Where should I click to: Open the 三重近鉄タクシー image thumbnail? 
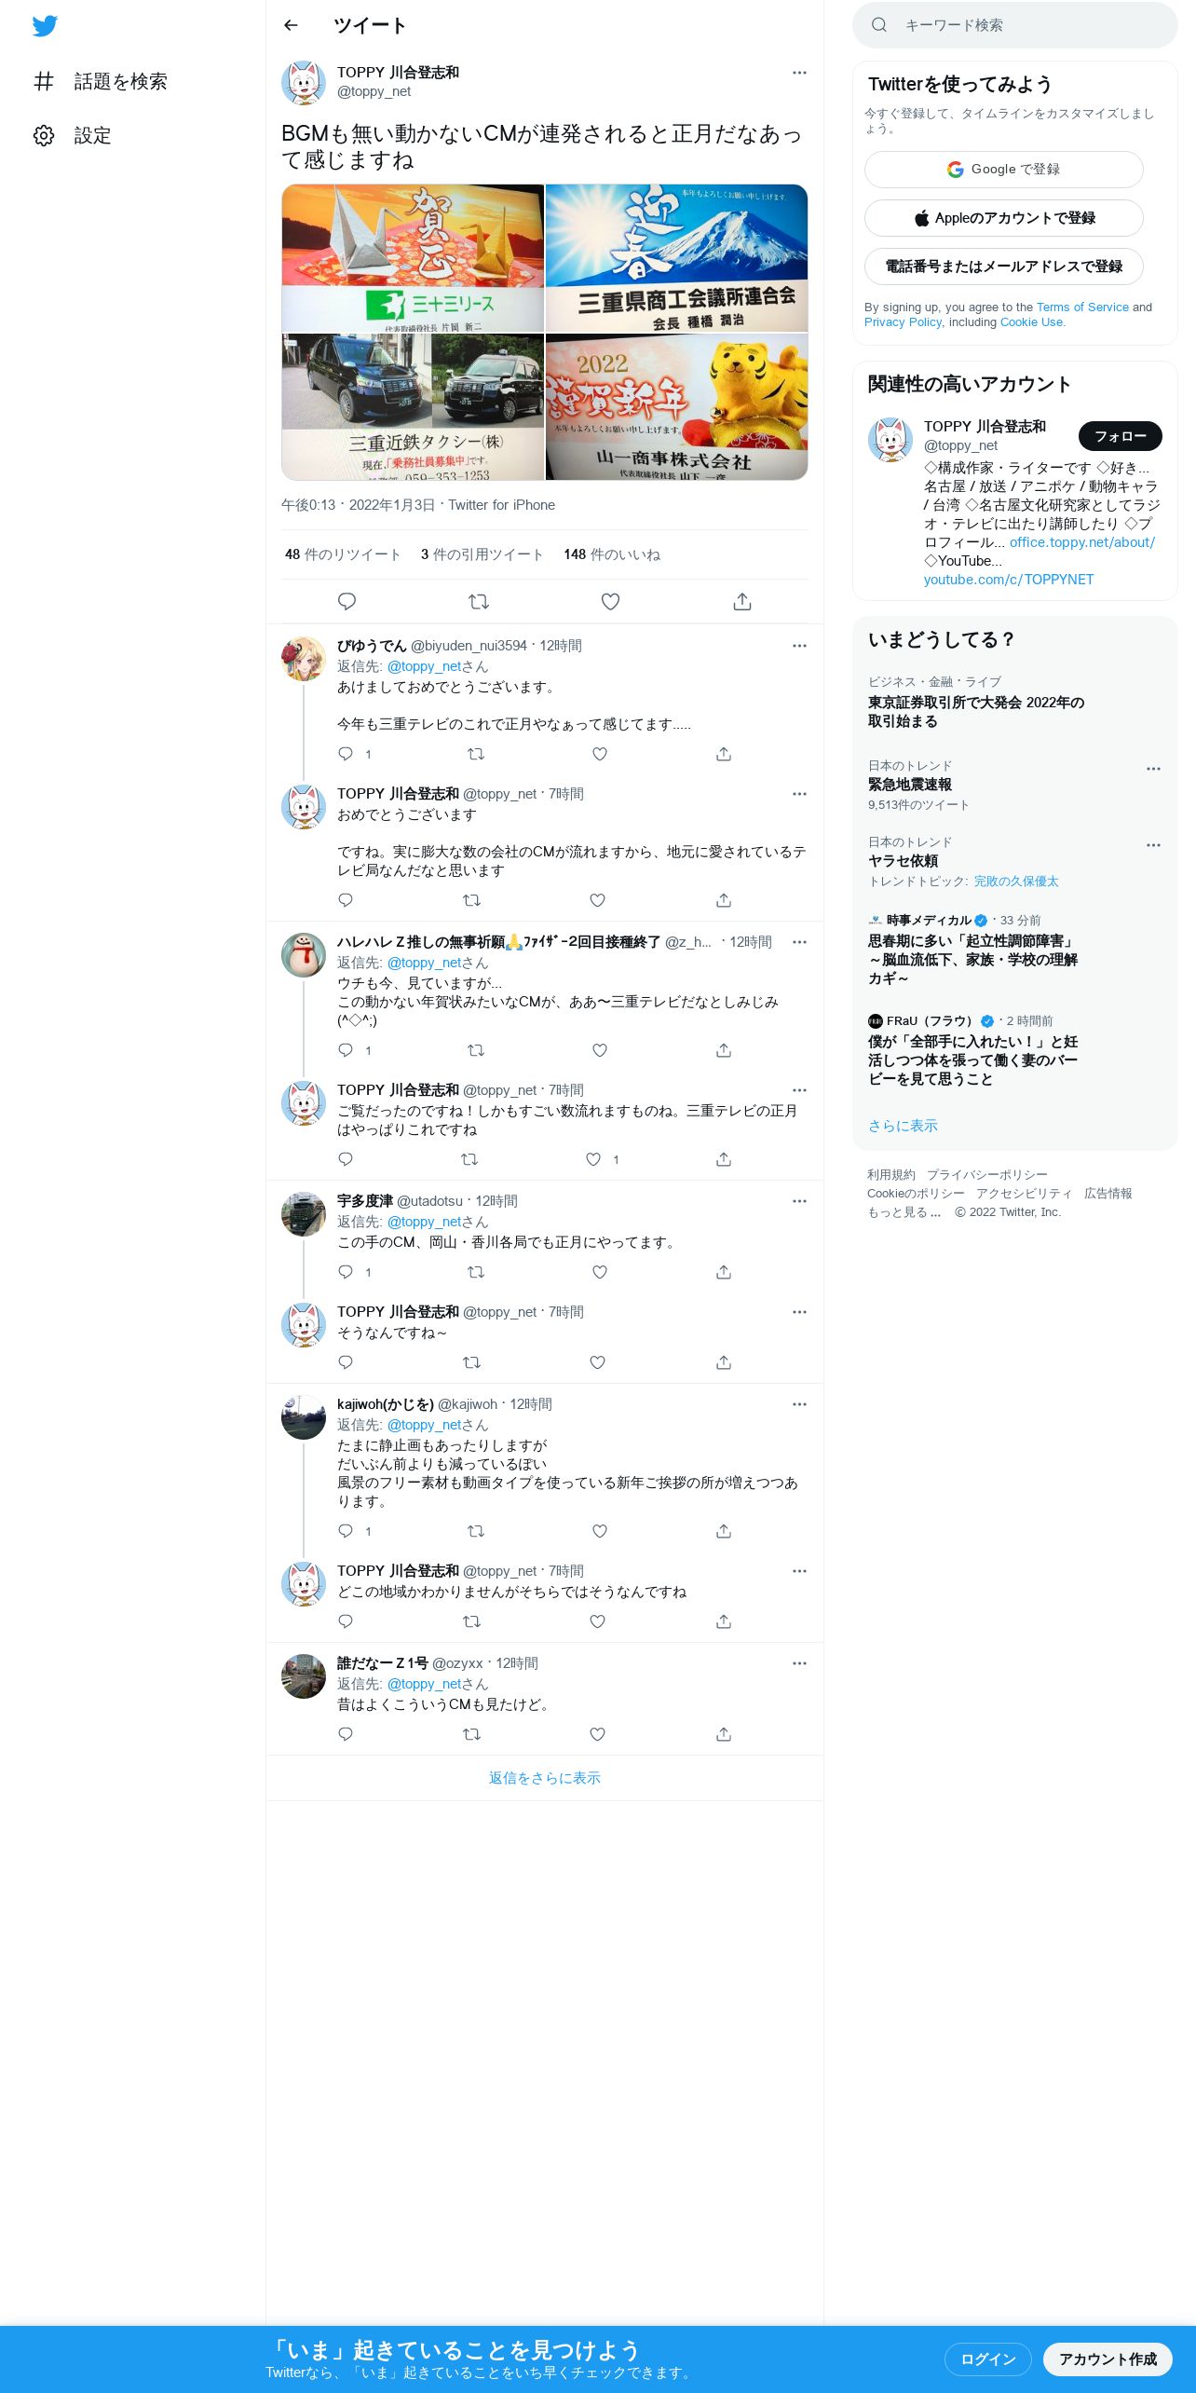413,407
